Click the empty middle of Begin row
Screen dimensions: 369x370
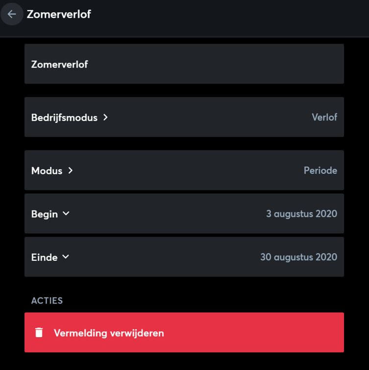point(167,214)
